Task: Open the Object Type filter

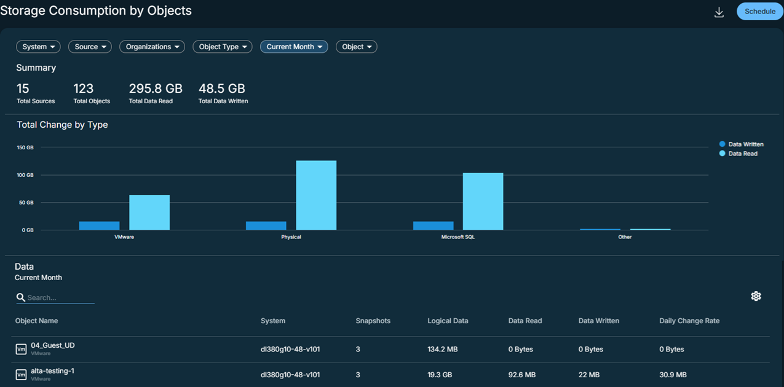Action: (222, 47)
